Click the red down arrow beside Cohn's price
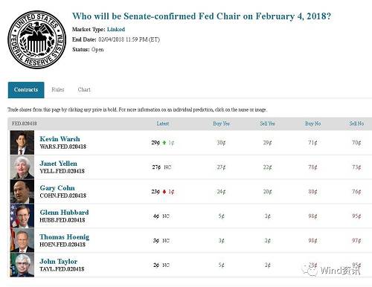Image resolution: width=372 pixels, height=287 pixels. pos(164,192)
